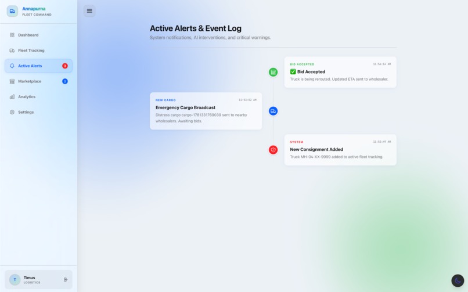468x292 pixels.
Task: Open the Fleet Tracking menu item
Action: 38,51
